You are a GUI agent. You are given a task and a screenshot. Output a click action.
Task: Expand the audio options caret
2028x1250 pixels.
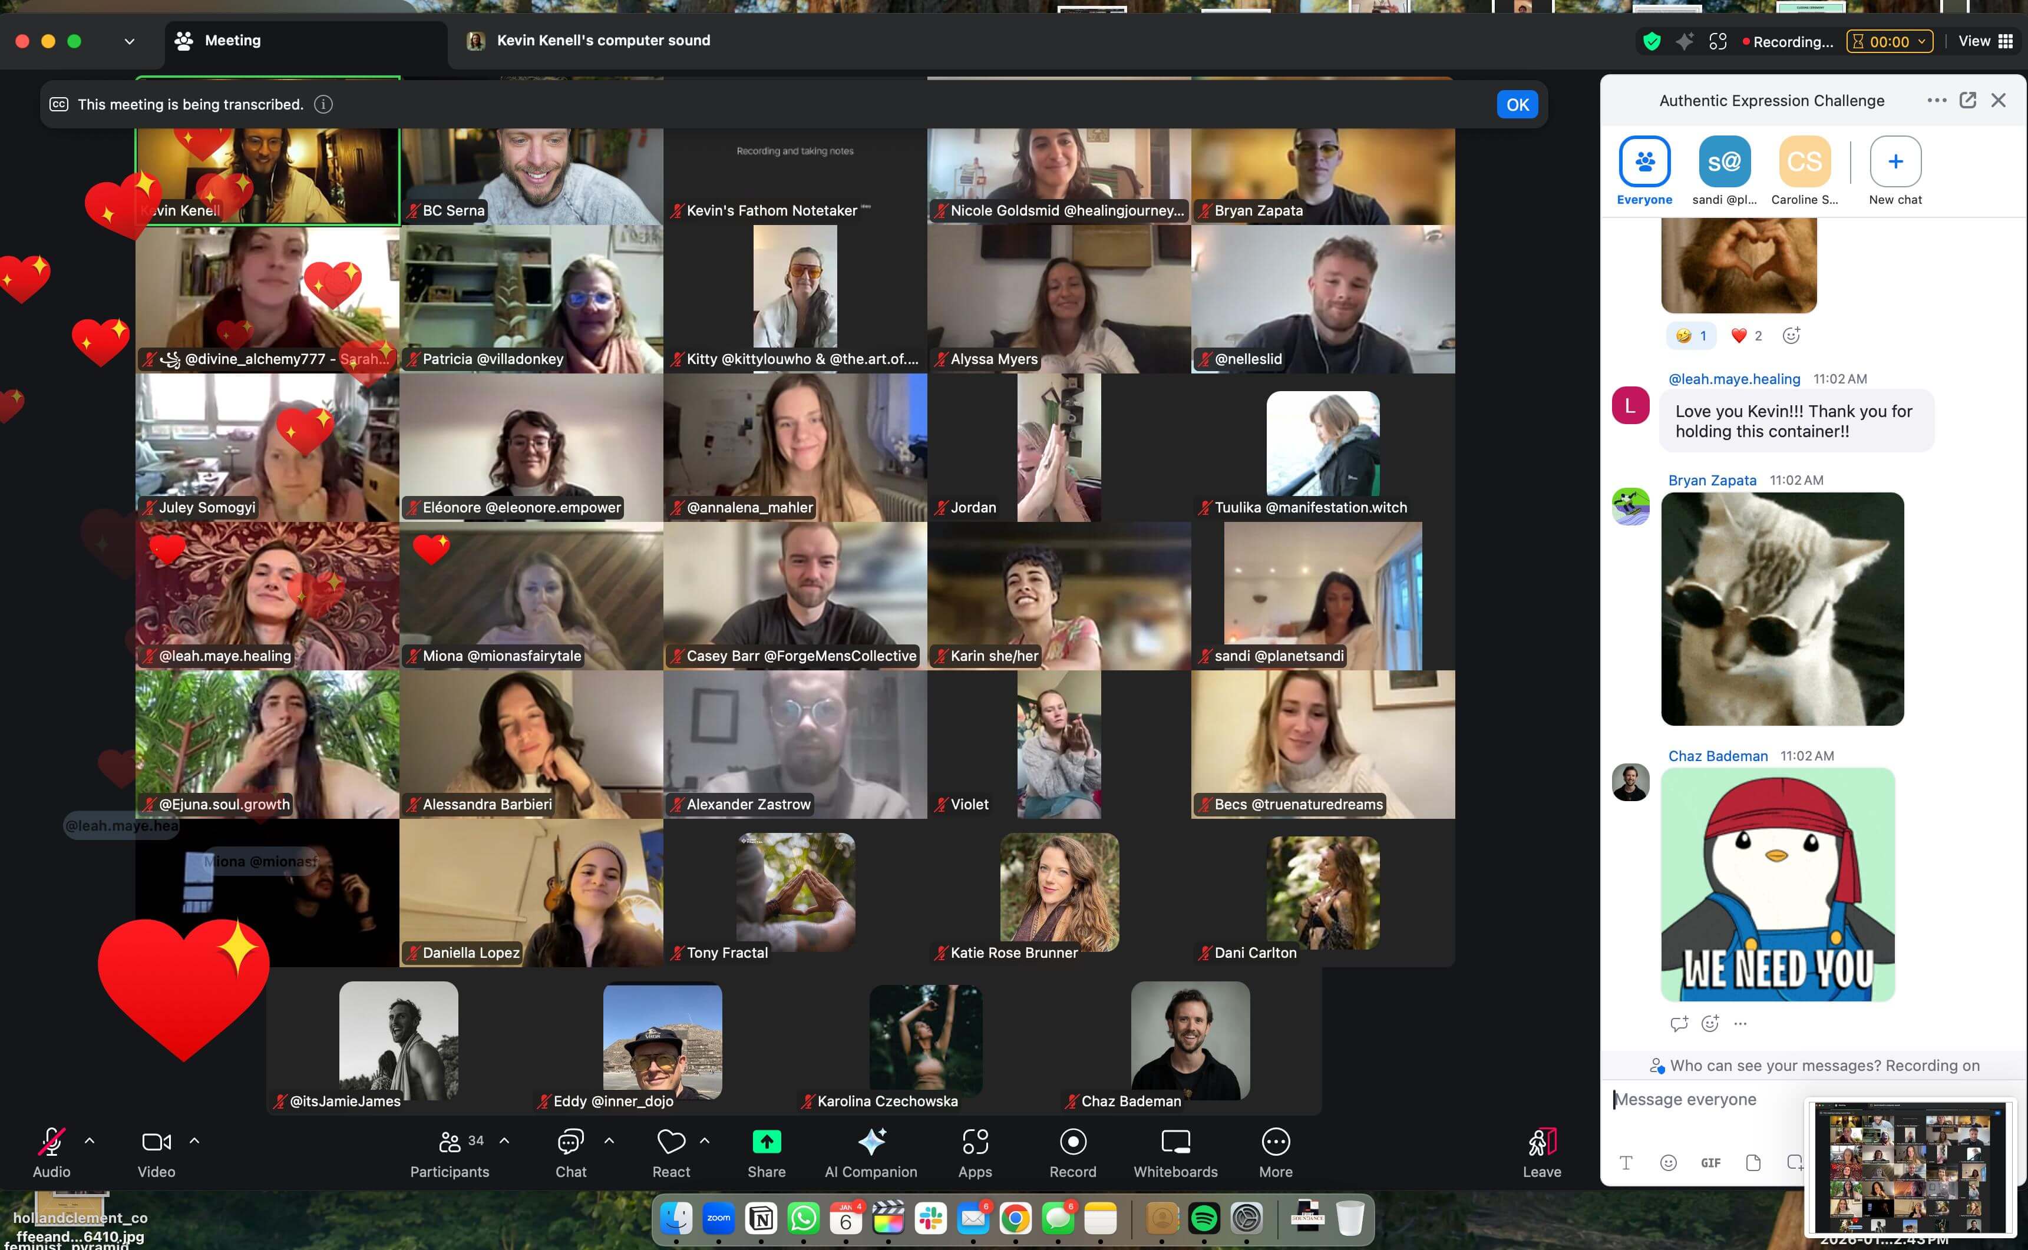coord(90,1141)
